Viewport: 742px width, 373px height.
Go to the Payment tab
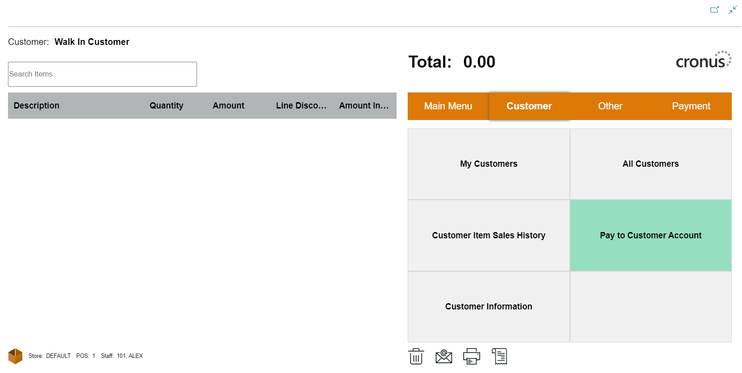pos(691,106)
